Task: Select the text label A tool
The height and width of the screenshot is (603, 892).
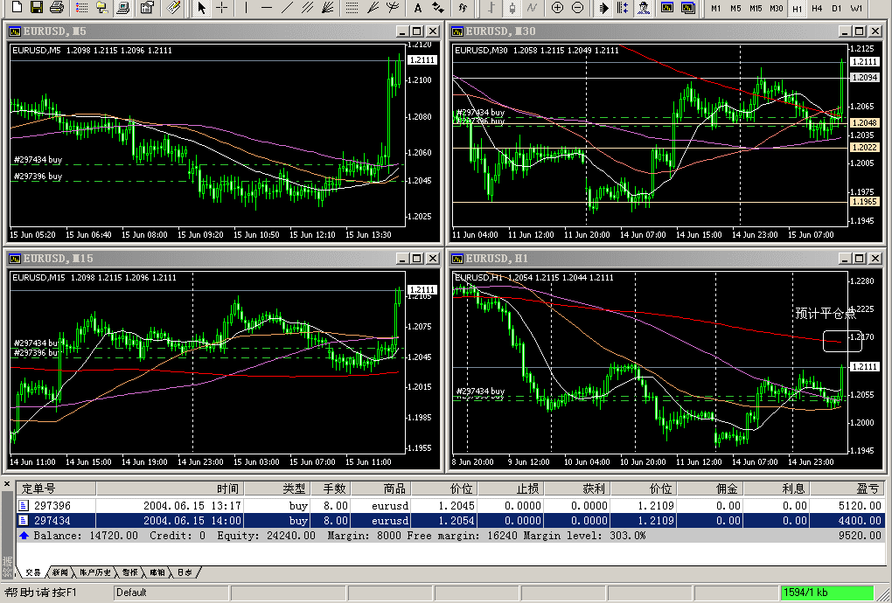Action: [x=417, y=7]
